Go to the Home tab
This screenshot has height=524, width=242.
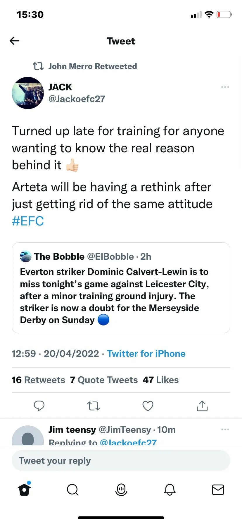(24, 489)
